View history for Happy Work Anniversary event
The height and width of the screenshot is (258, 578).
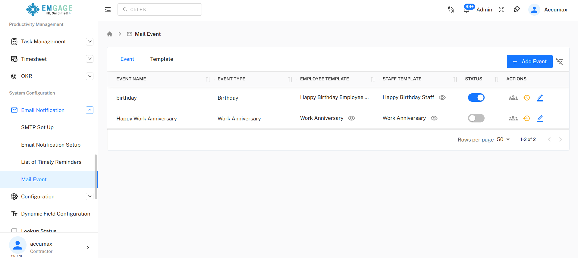pos(526,118)
